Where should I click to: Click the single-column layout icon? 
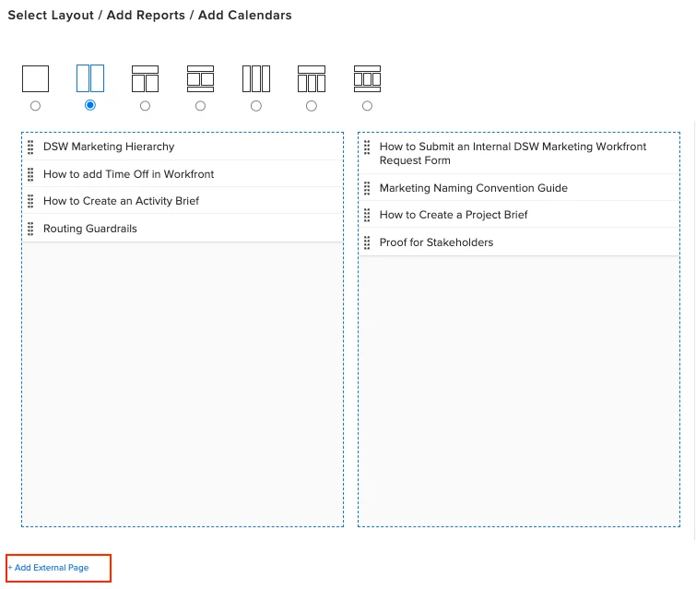[36, 78]
